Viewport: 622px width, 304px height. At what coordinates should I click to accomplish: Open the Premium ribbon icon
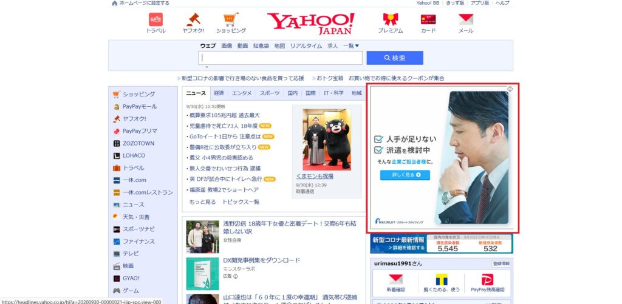(x=391, y=19)
